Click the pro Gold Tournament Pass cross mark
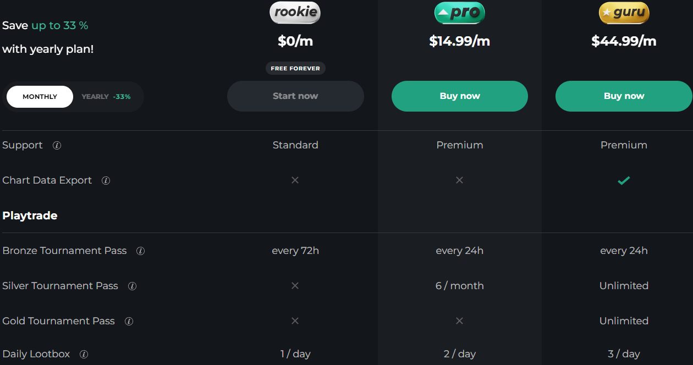The height and width of the screenshot is (365, 693). [459, 321]
